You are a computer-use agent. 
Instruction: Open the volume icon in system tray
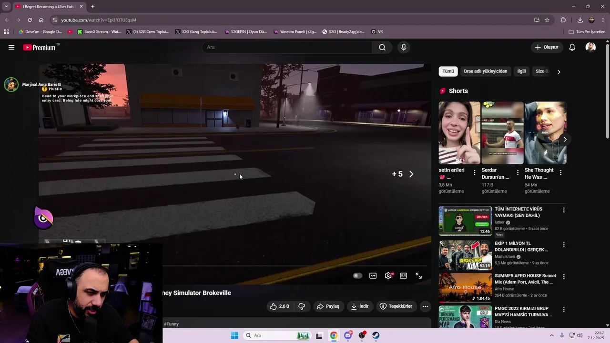point(580,335)
